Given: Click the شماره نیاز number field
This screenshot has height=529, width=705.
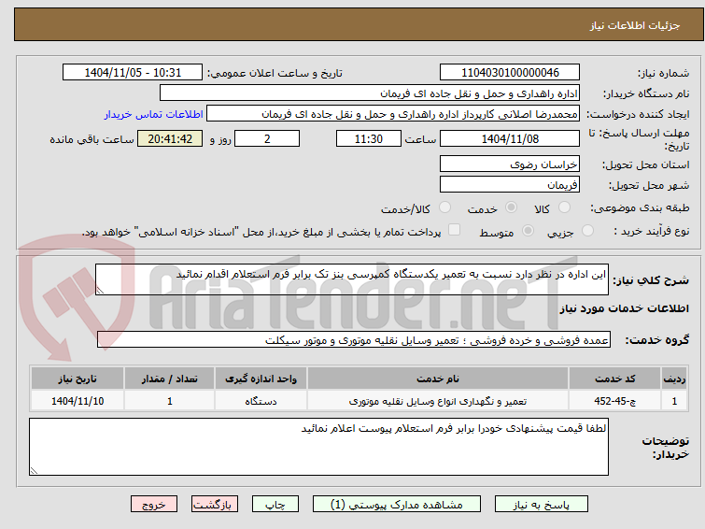Looking at the screenshot, I should click(x=510, y=73).
